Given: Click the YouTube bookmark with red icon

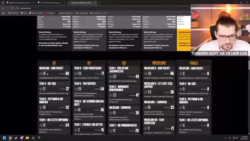Looking at the screenshot, I should click(x=49, y=13).
